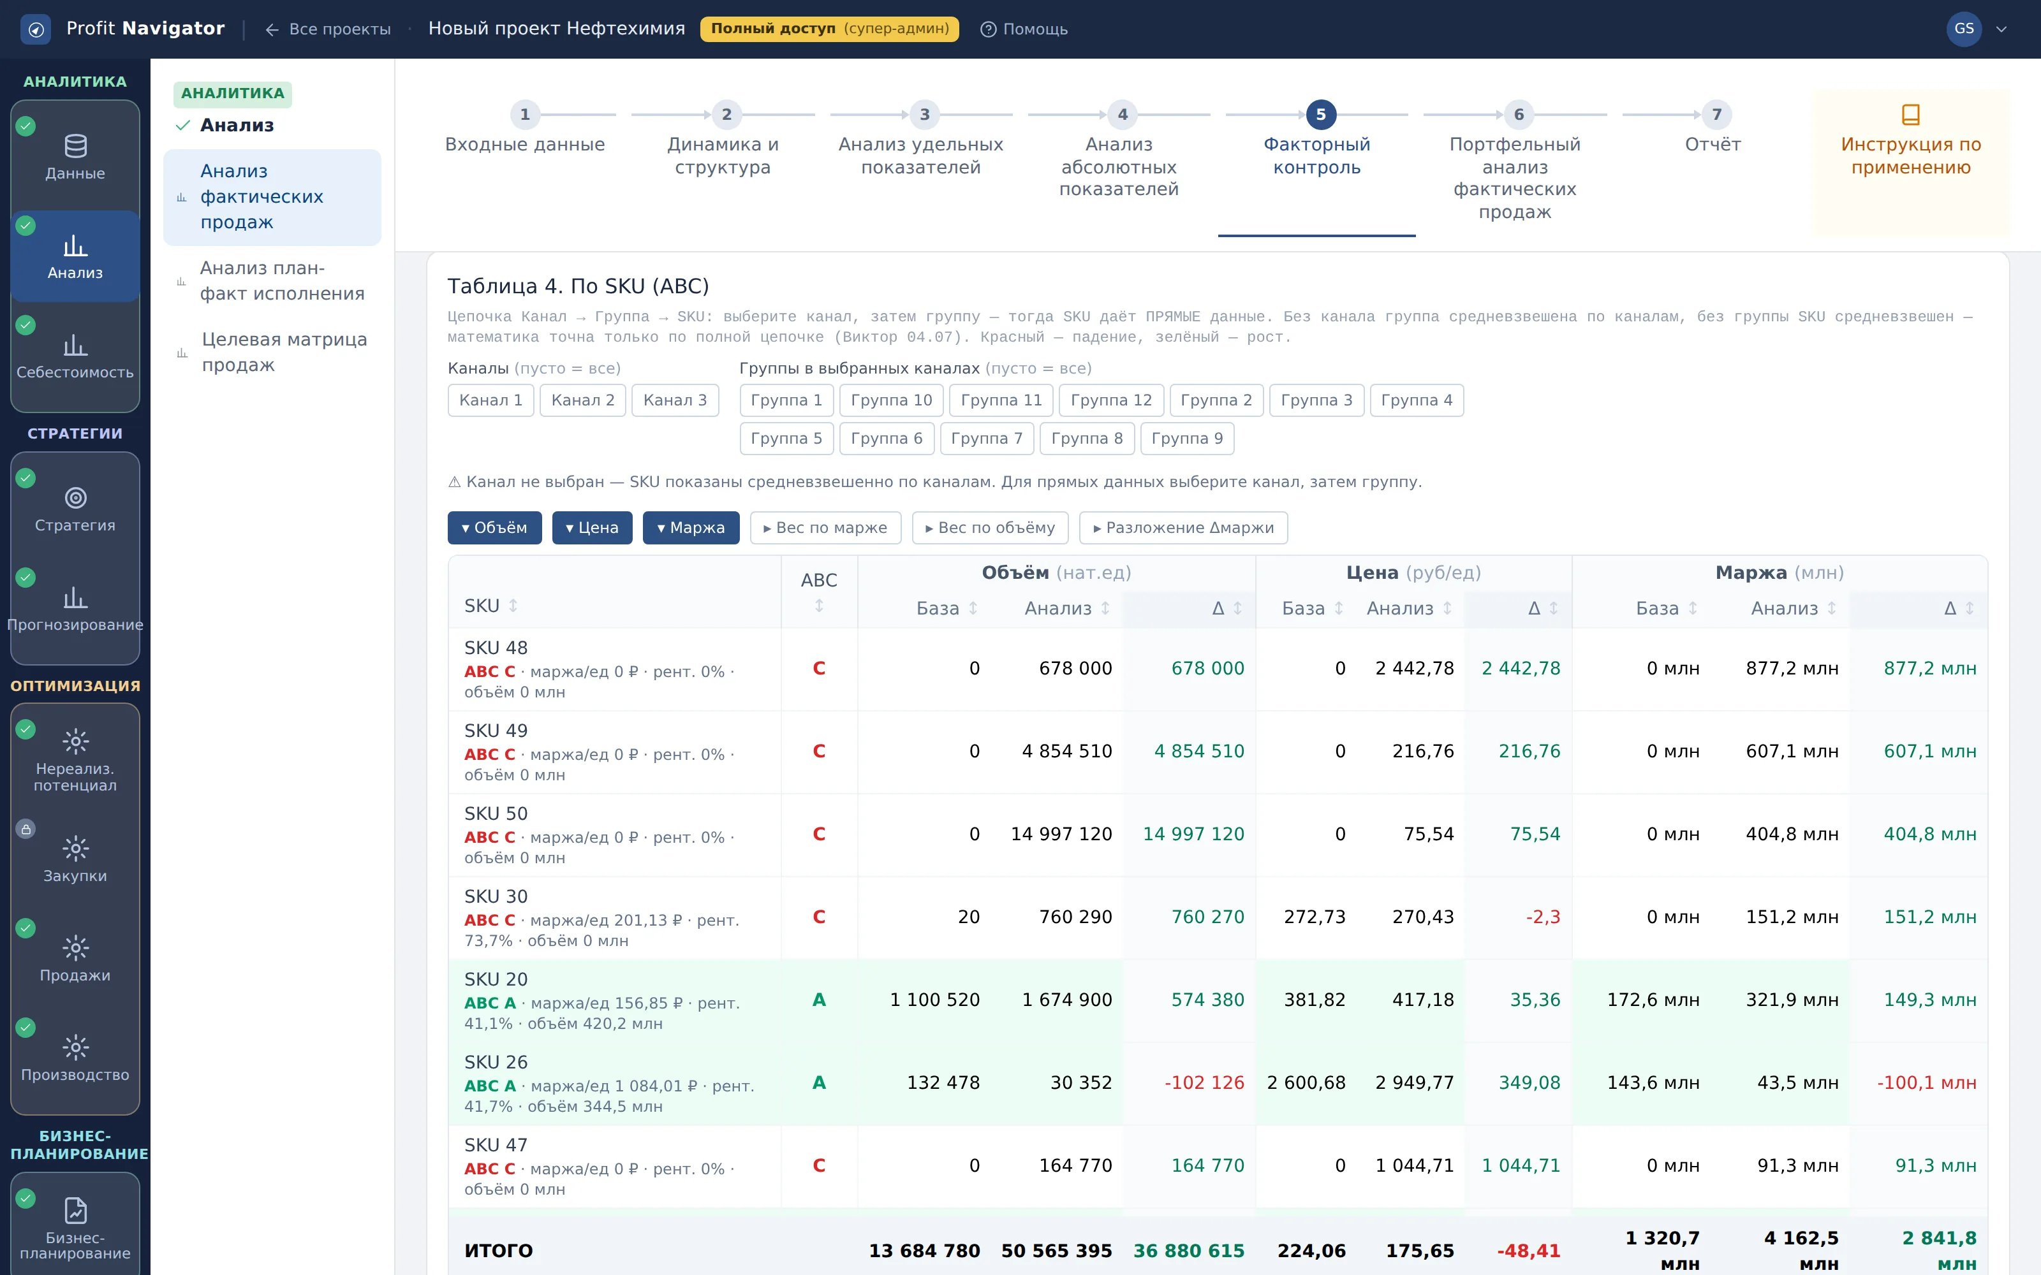Open the Продажи optimization section

[75, 959]
